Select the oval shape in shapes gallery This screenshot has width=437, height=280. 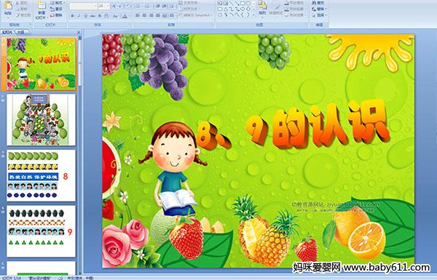click(248, 4)
